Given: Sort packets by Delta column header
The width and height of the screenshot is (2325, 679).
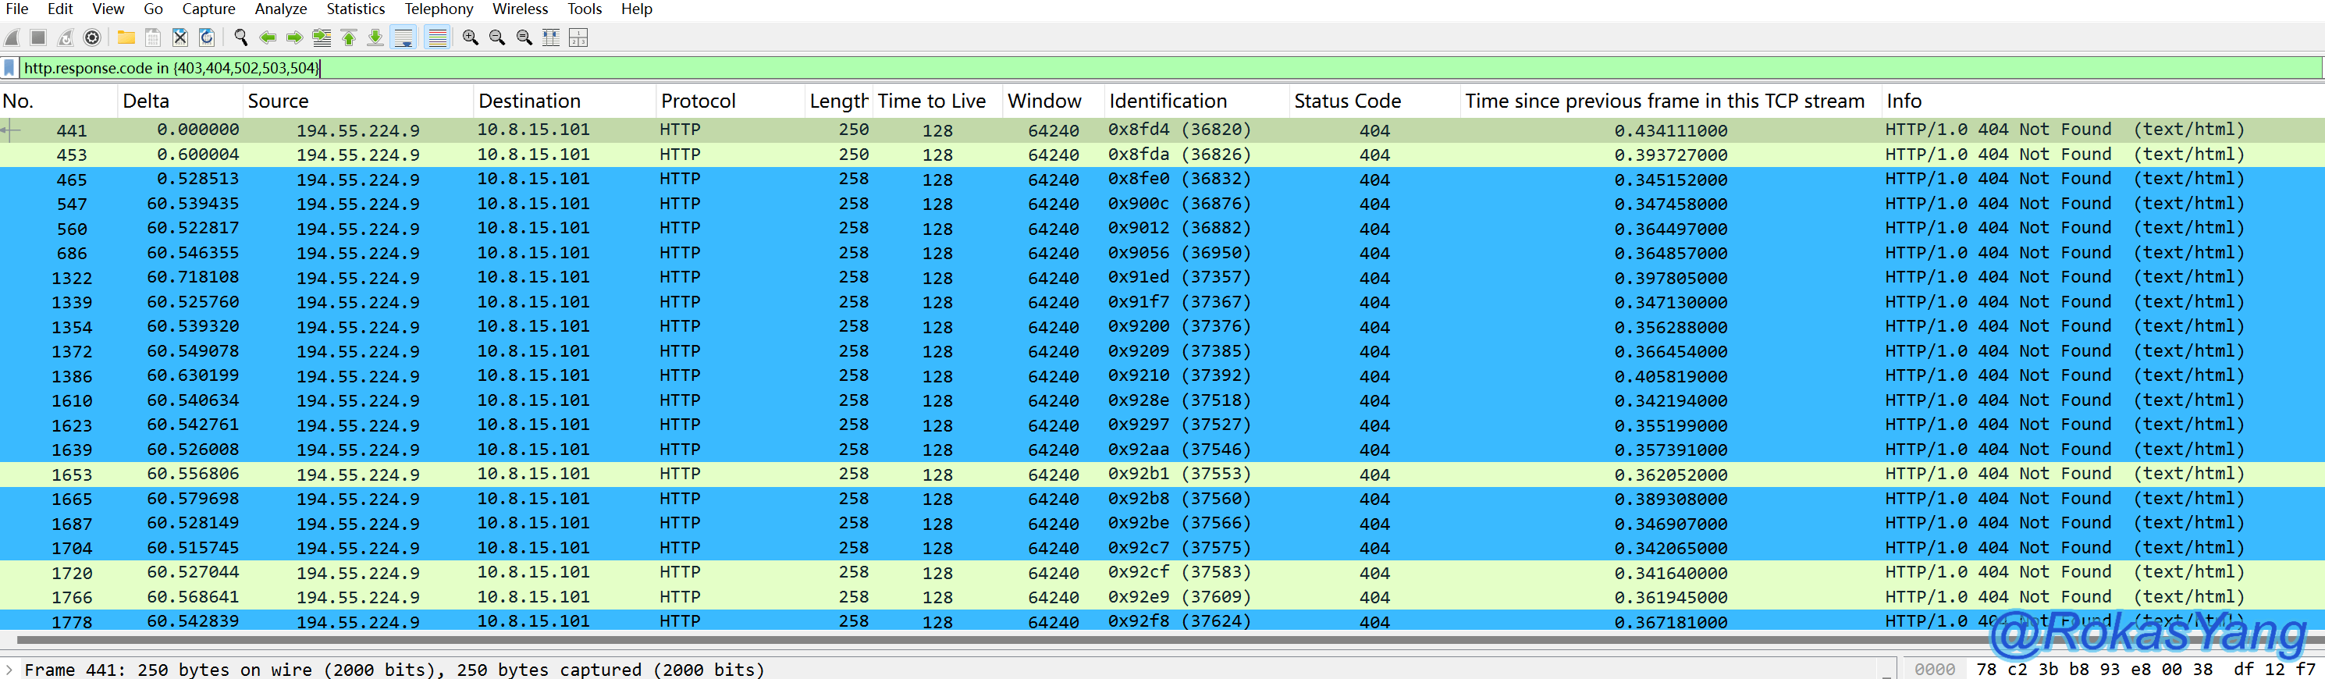Looking at the screenshot, I should (x=146, y=101).
